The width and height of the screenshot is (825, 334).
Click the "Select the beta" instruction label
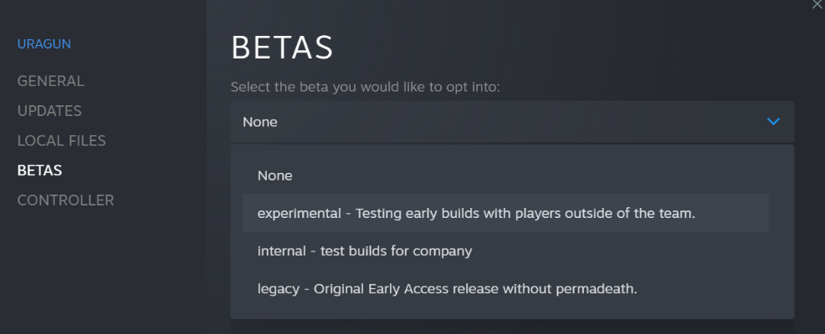coord(365,87)
